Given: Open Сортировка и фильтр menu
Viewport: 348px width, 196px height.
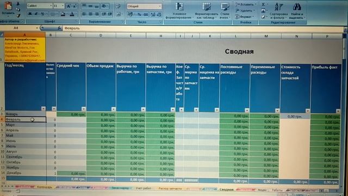Looking at the screenshot, I should 278,10.
